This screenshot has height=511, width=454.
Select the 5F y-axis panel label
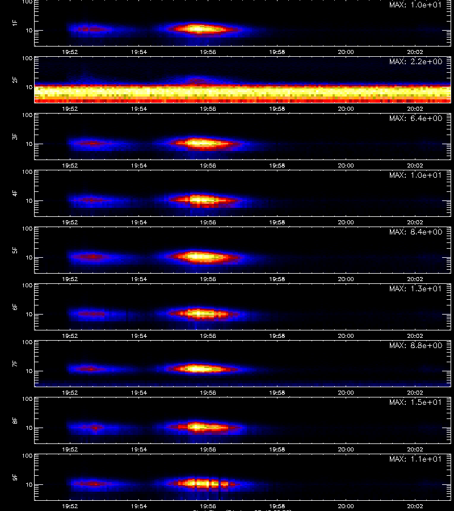click(x=15, y=250)
